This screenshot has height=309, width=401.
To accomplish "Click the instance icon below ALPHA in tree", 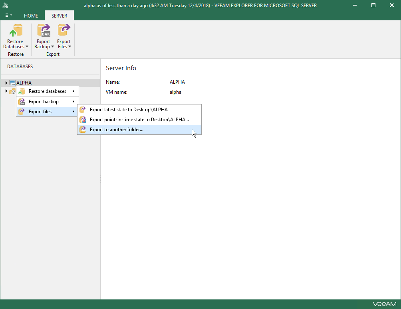I will point(12,91).
